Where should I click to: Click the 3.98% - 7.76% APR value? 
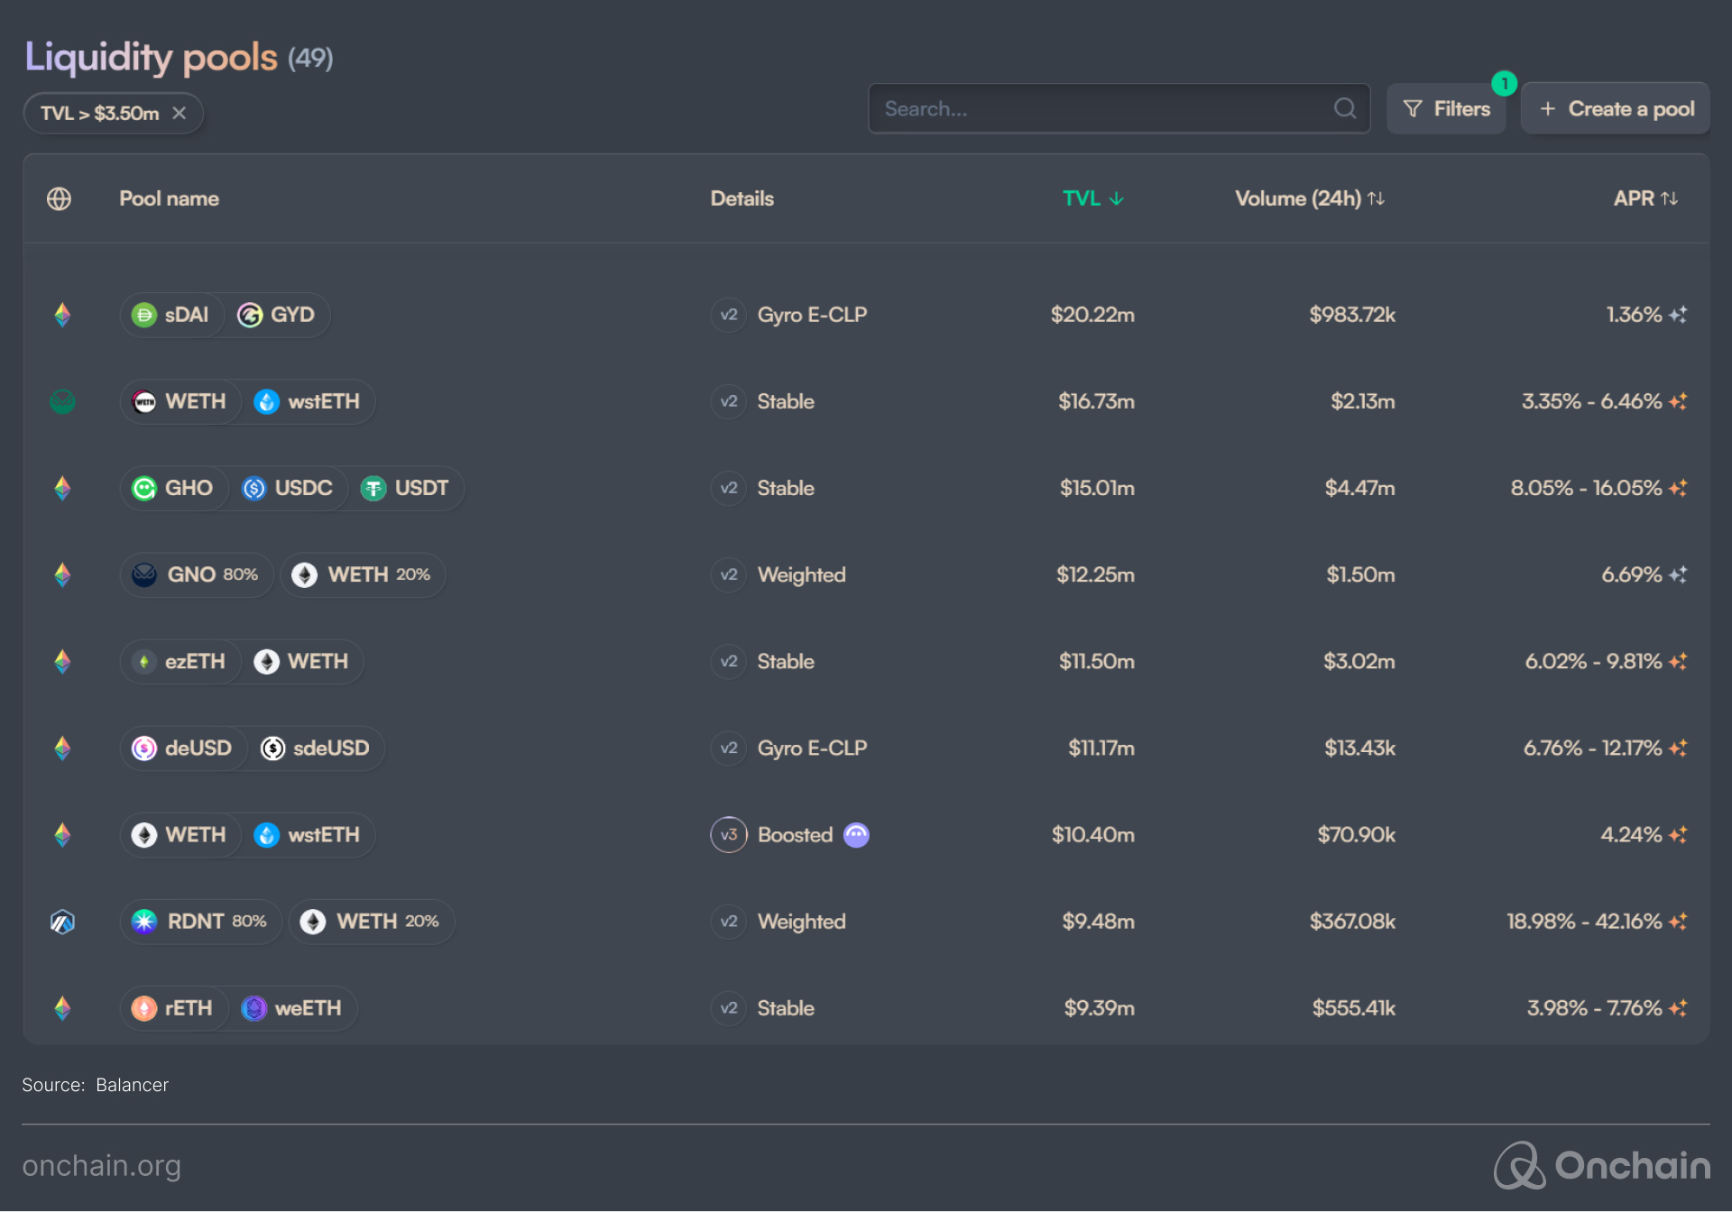(x=1594, y=1008)
